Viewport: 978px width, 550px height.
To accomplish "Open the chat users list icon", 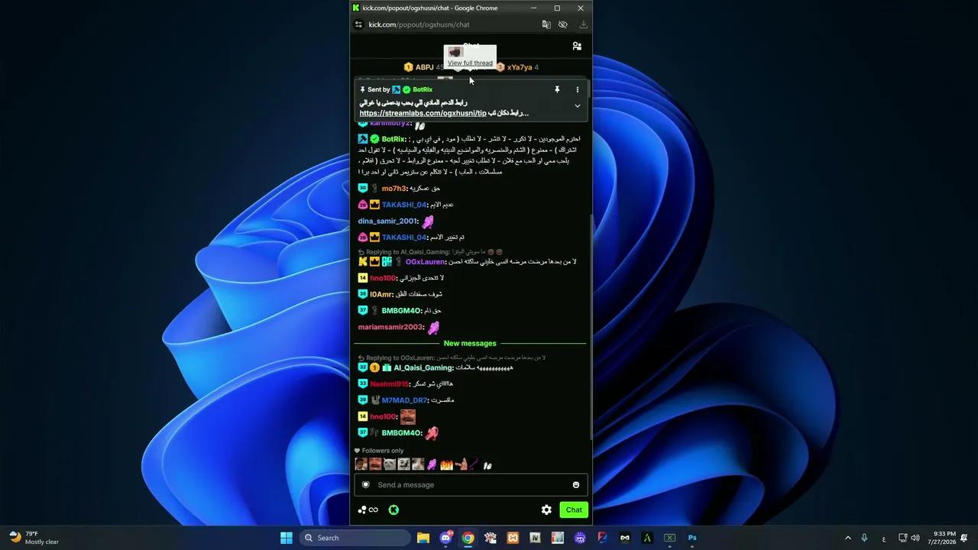I will coord(577,47).
